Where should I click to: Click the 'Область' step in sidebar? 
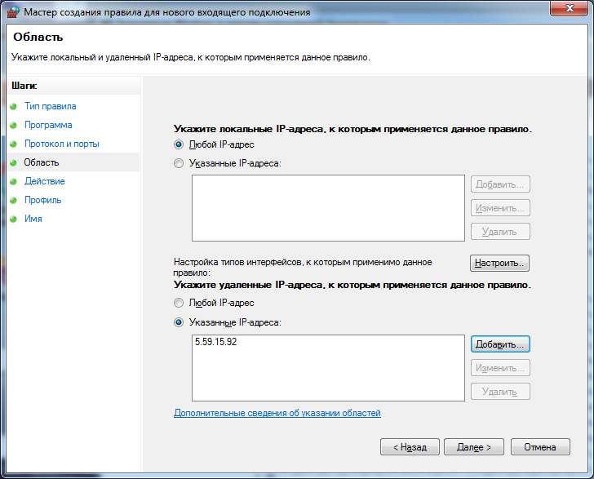pyautogui.click(x=42, y=162)
